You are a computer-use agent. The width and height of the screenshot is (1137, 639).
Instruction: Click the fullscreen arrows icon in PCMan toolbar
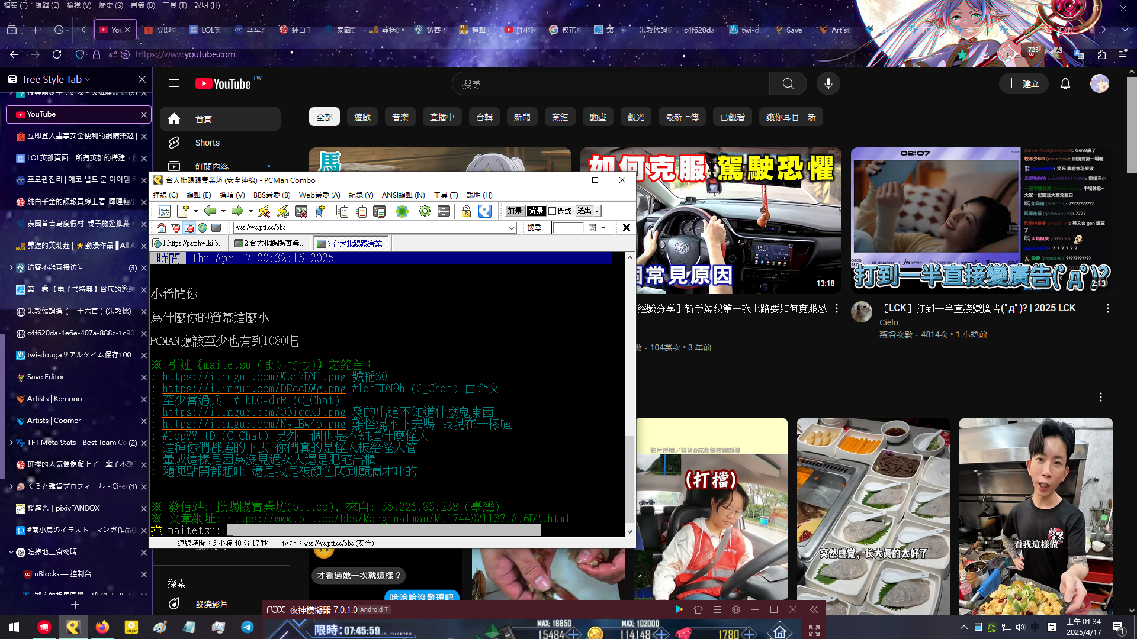444,211
